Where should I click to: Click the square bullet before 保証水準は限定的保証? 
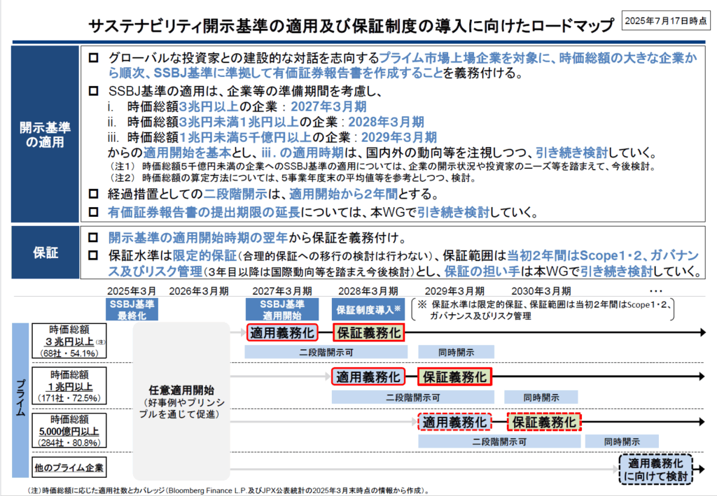tap(95, 256)
